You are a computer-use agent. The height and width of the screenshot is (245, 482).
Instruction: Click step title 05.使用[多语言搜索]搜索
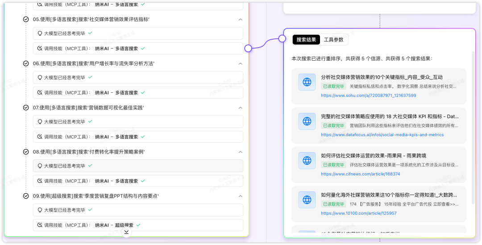91,19
